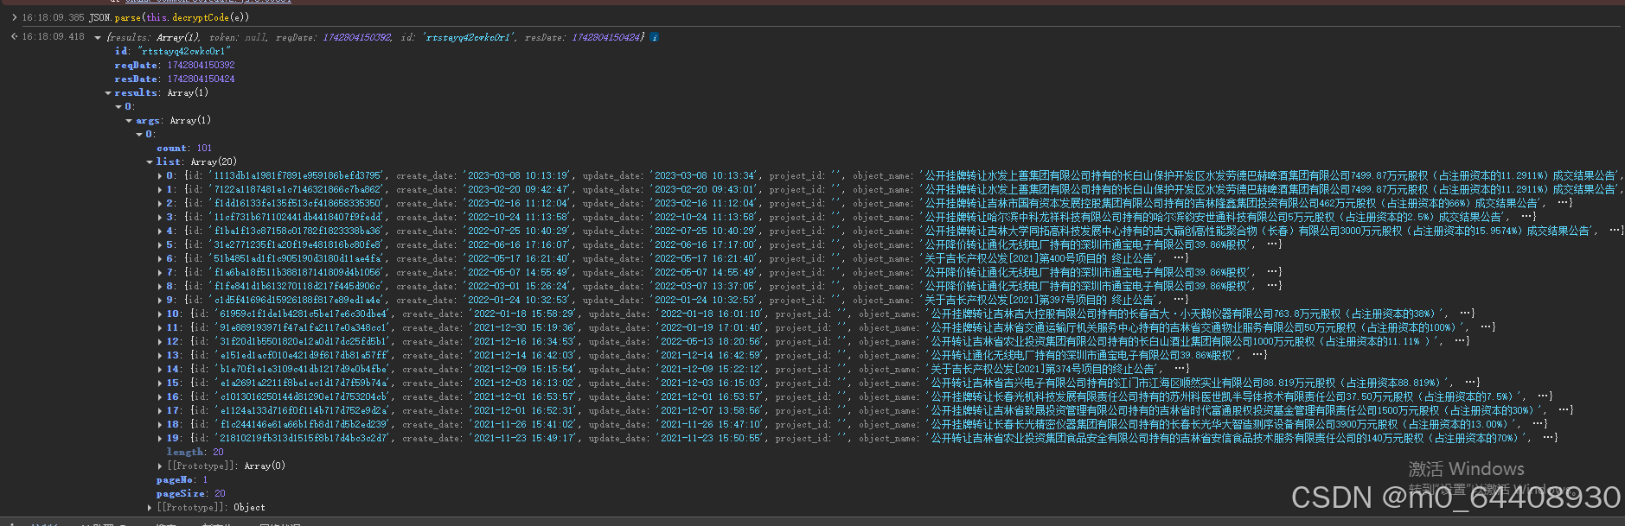Click row 15 id 'e1a2691a2211f8be1ec1d17d7f59b74a'
Viewport: 1625px width, 526px height.
(303, 383)
